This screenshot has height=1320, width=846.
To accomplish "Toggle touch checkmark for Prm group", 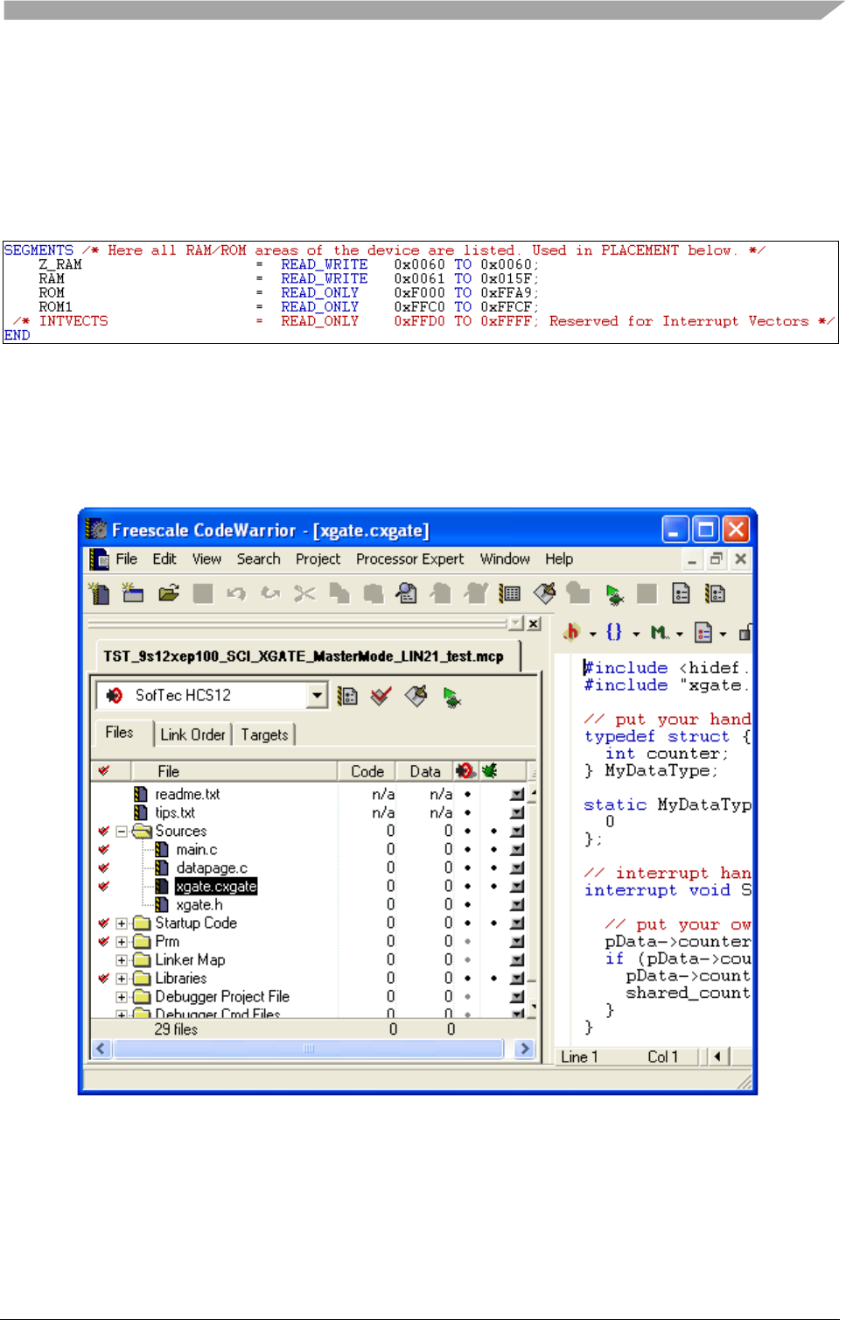I will 104,941.
